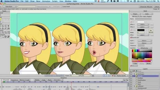The image size is (160, 90).
Task: Open the Styles dropdown in Style panel
Action: tap(148, 14)
